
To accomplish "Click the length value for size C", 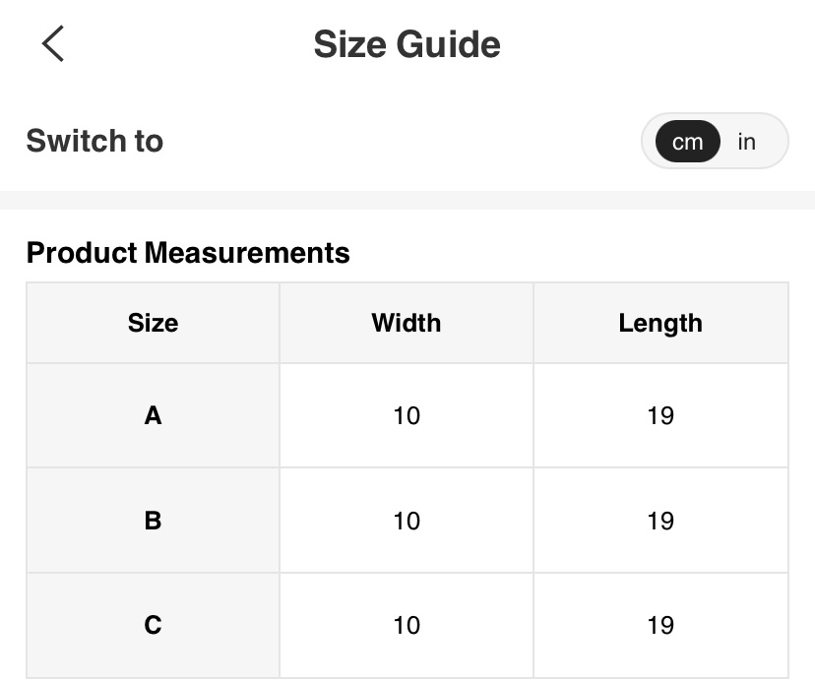I will point(660,625).
